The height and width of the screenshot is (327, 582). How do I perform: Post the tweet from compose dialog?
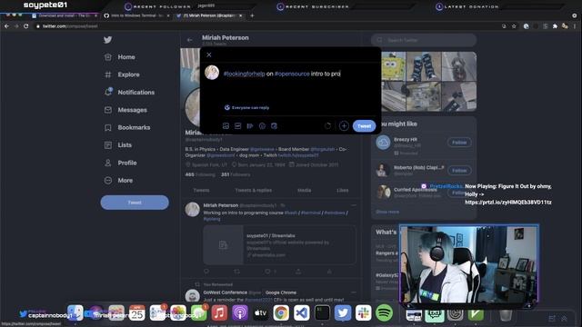click(364, 126)
